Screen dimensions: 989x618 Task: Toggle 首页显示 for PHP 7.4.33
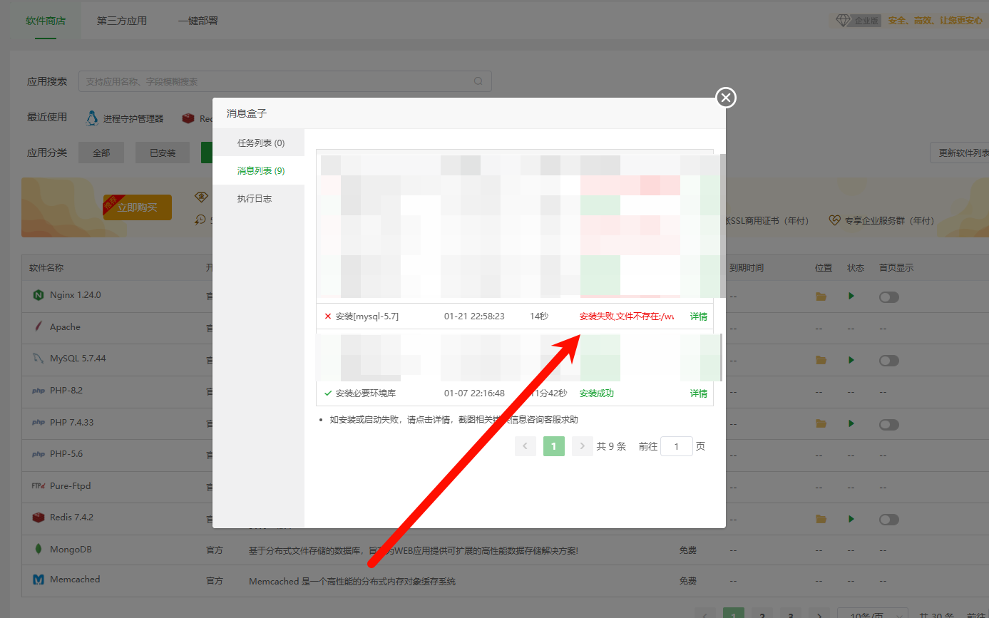click(x=889, y=424)
